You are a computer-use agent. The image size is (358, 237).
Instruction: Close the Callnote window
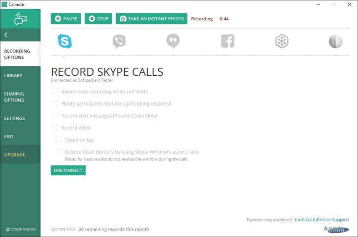coord(350,4)
